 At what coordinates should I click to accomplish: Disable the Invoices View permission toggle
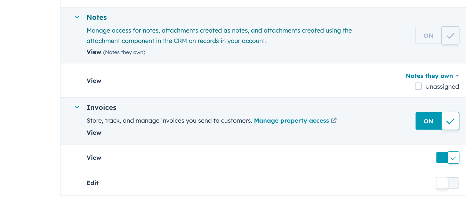tap(448, 158)
